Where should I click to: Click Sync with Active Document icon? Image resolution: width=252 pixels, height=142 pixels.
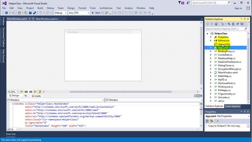(x=229, y=24)
